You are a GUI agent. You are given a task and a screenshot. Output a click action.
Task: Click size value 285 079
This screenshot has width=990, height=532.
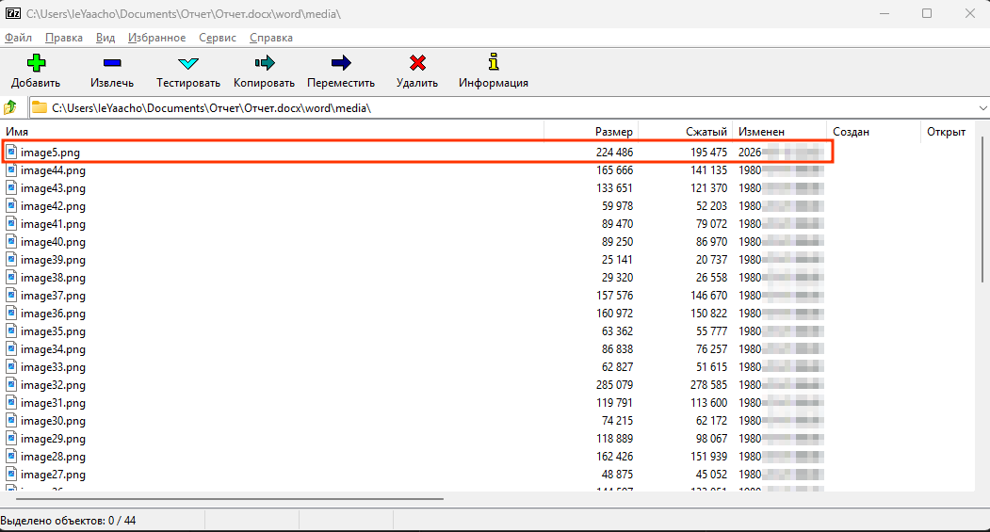click(x=614, y=384)
